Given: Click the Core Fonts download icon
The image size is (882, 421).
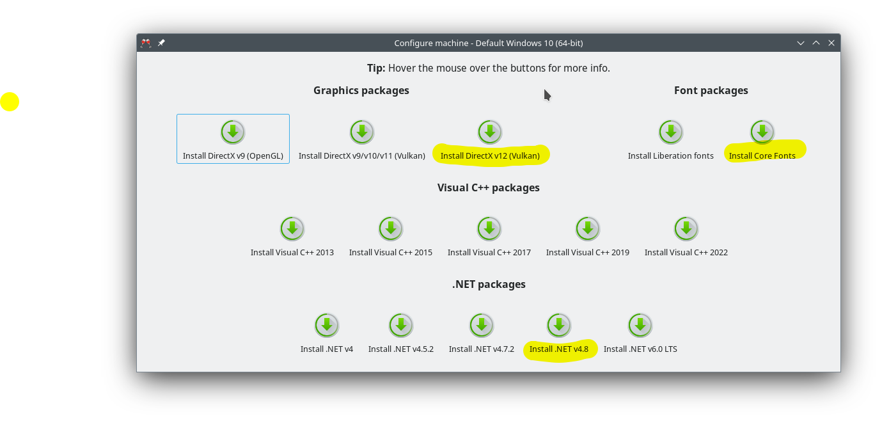Looking at the screenshot, I should pos(762,132).
